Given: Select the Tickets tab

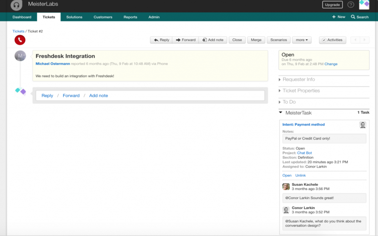Looking at the screenshot, I should [49, 17].
